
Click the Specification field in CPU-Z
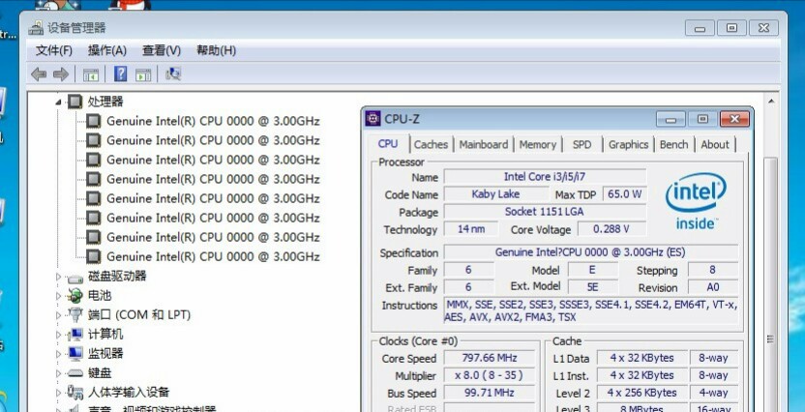(x=590, y=252)
